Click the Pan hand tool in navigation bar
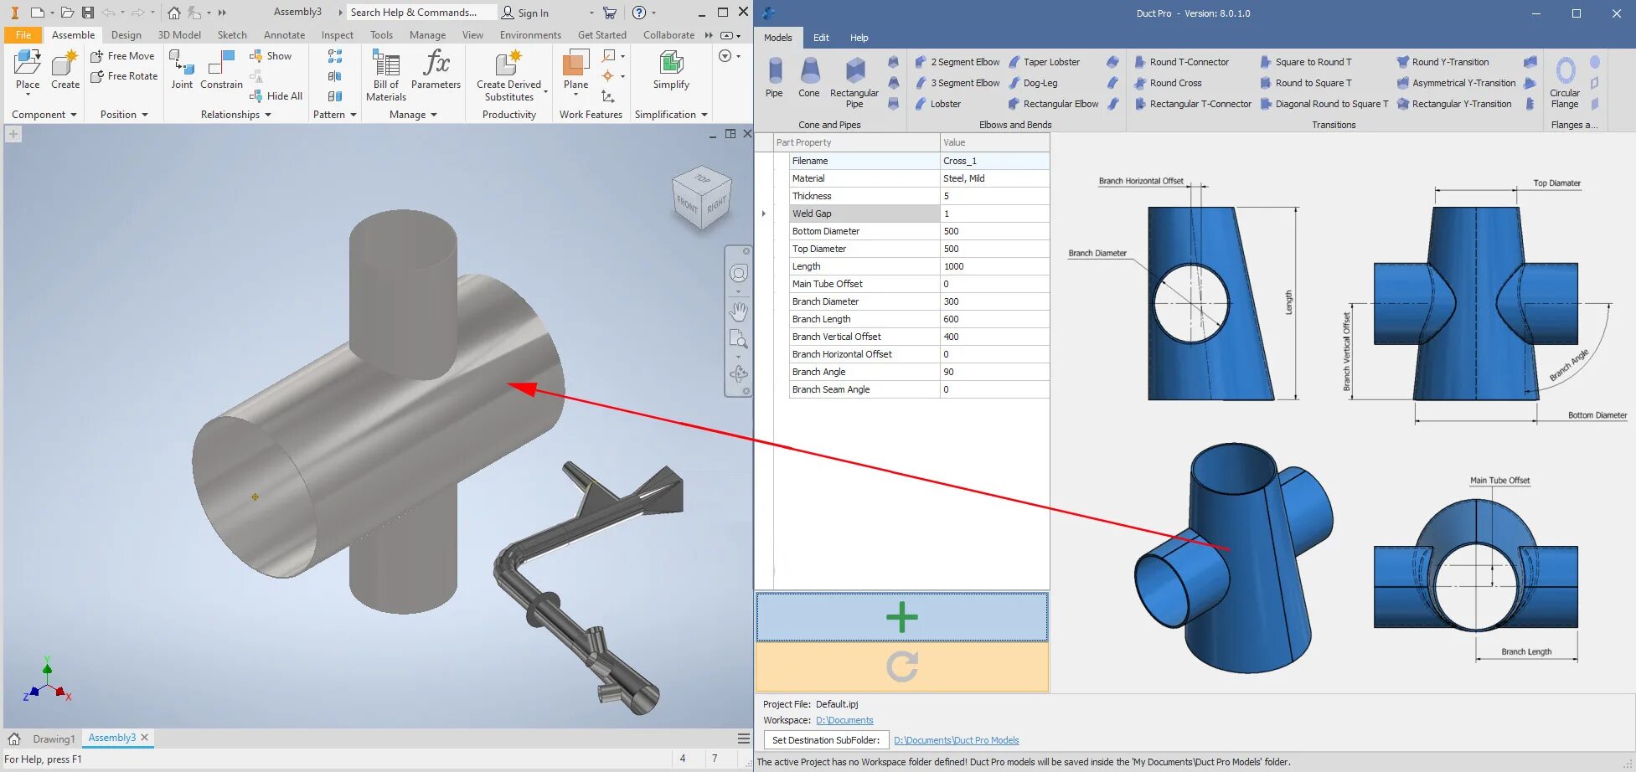 coord(738,311)
